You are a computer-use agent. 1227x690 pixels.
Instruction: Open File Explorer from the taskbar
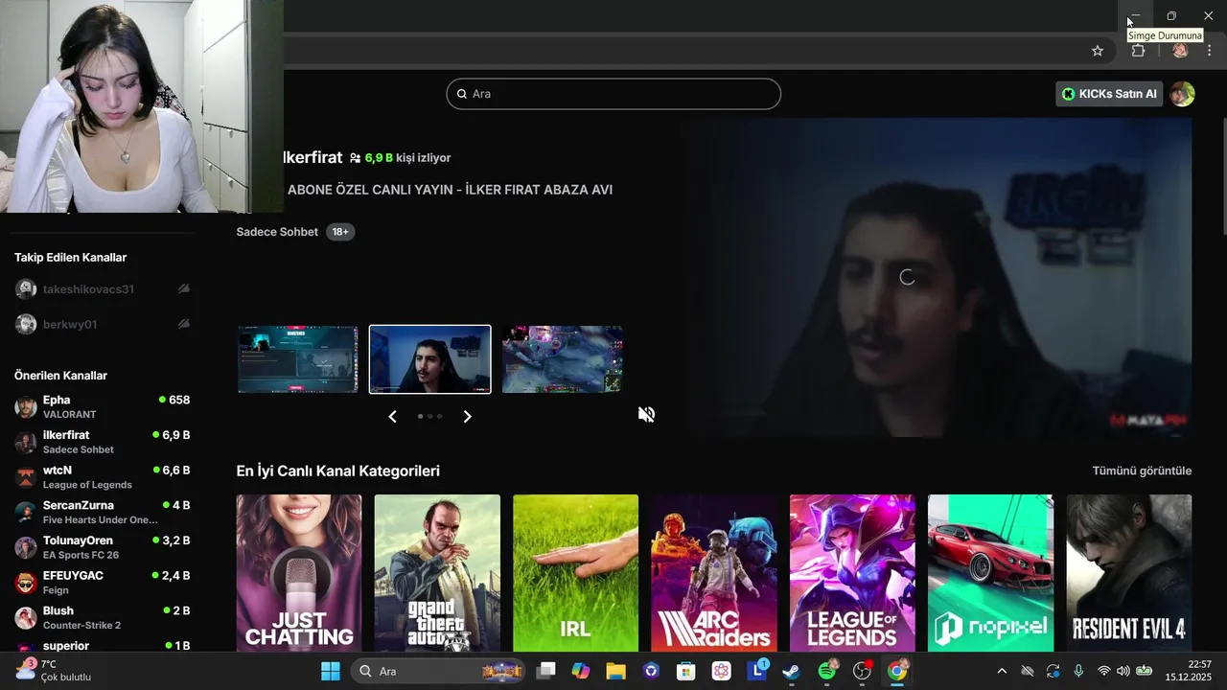(615, 671)
